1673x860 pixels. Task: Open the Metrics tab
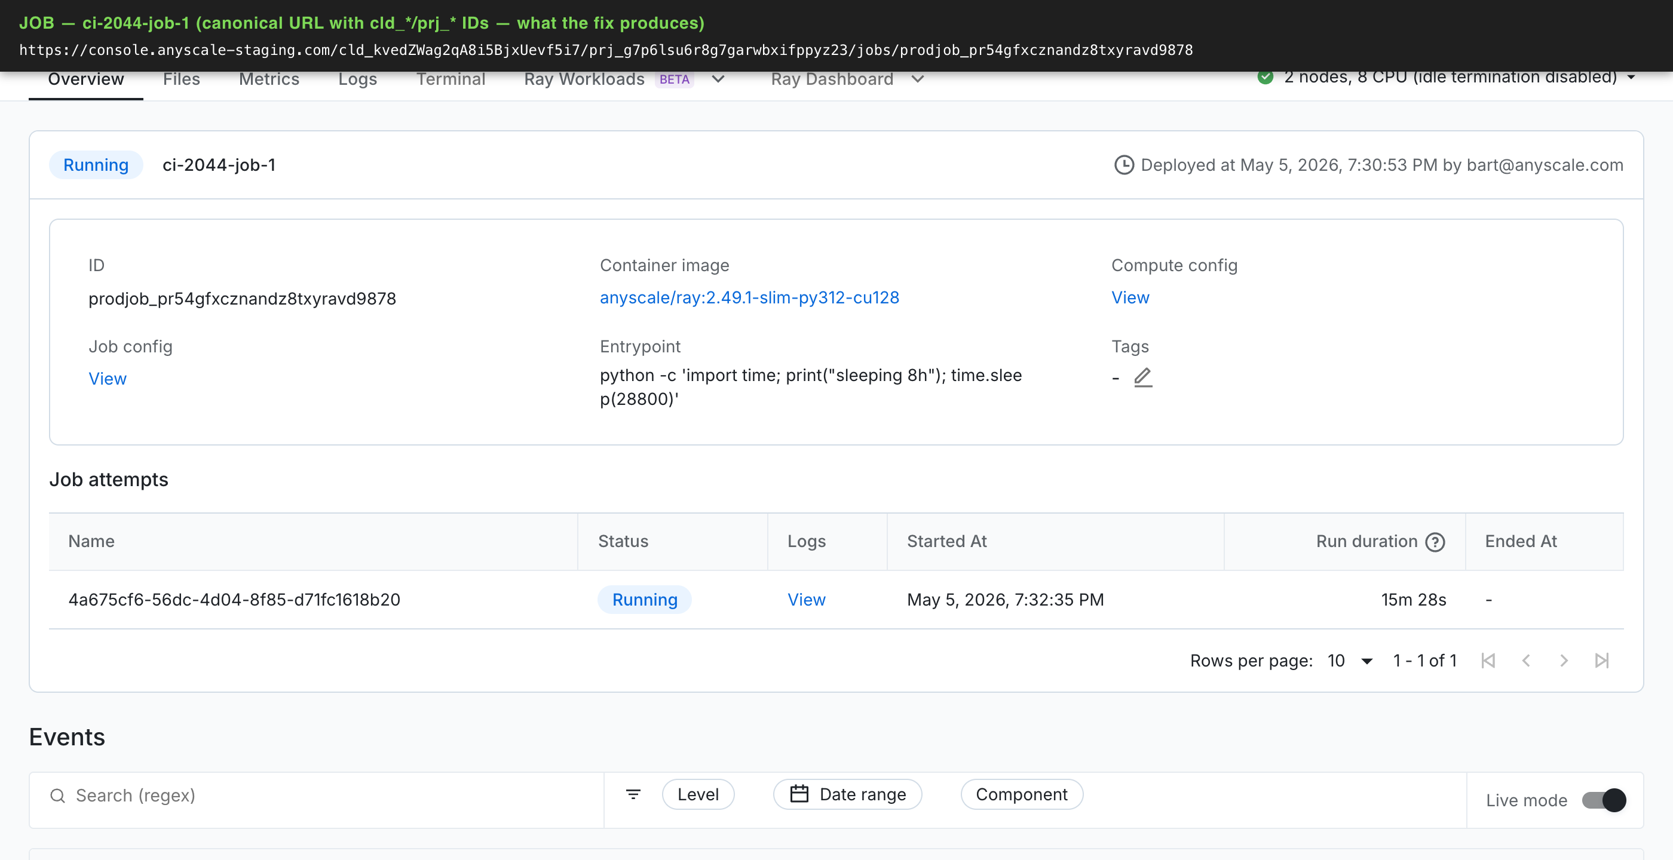[269, 79]
